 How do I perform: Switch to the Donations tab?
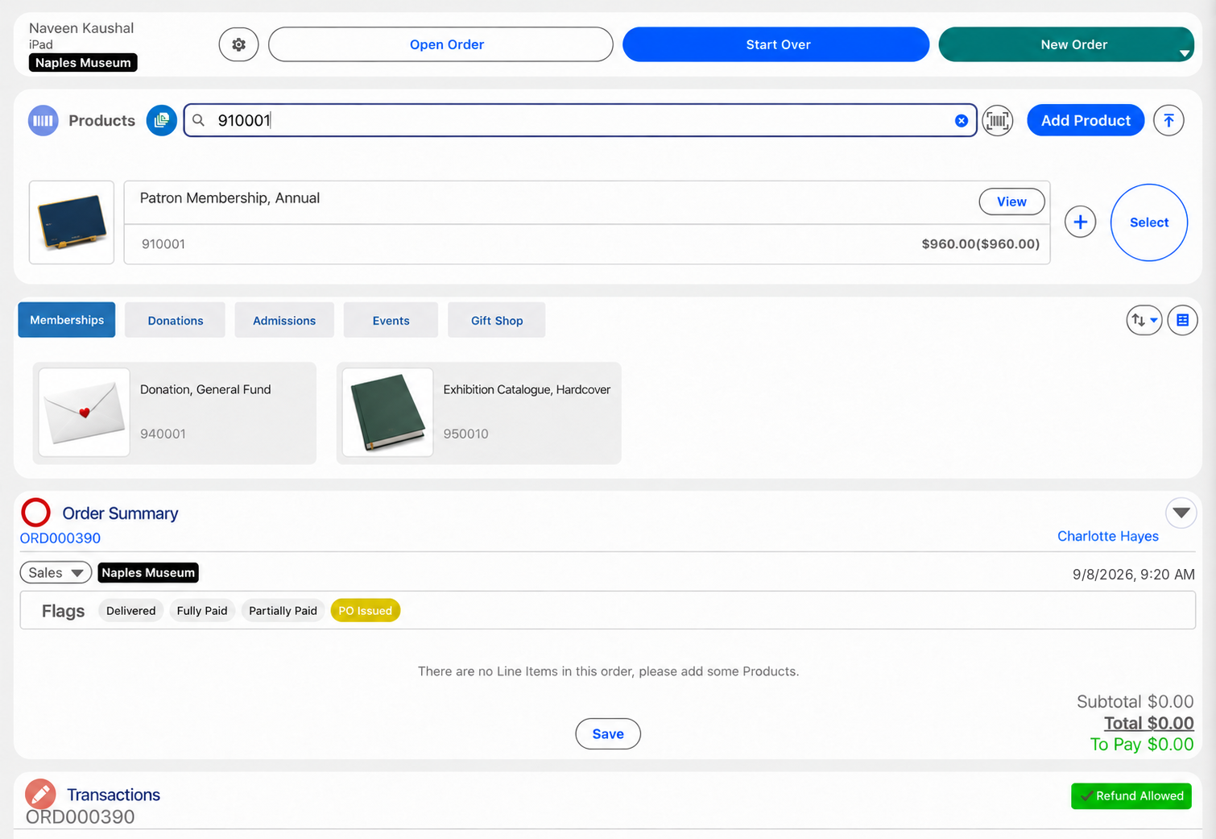(176, 320)
